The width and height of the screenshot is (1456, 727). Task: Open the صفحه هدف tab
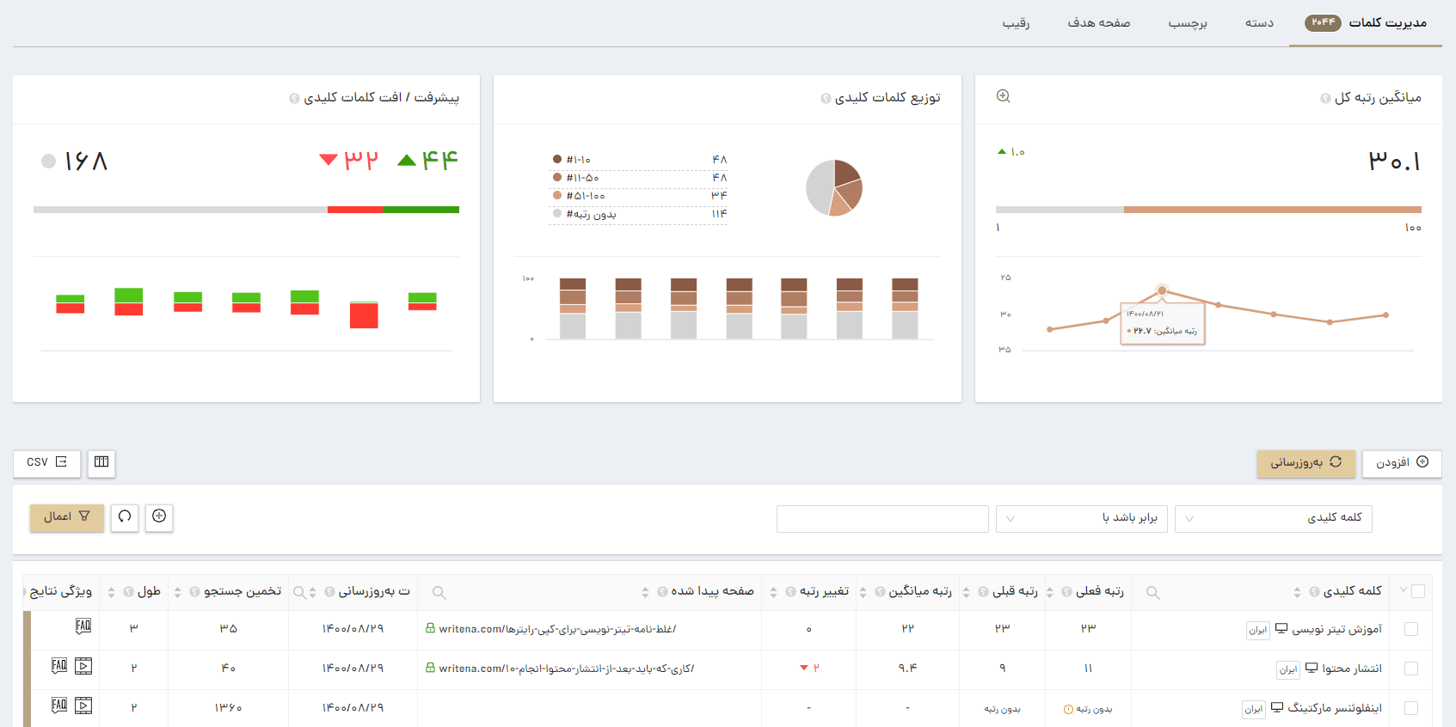[1099, 22]
